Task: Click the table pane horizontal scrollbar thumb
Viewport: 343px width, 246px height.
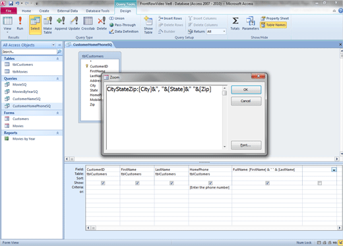Action: 72,159
